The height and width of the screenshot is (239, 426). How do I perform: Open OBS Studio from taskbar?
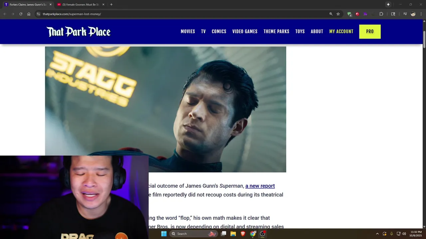262,234
